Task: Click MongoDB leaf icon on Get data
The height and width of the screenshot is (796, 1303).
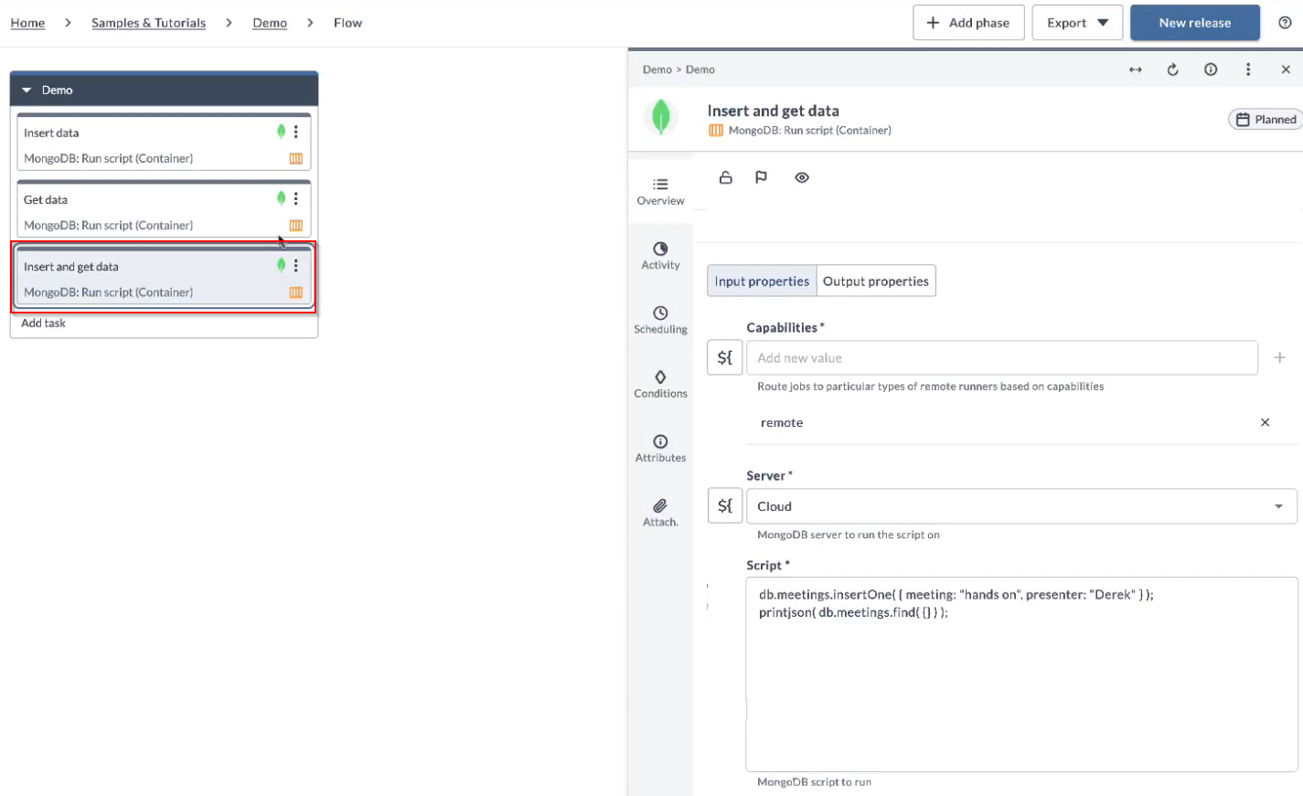Action: coord(281,198)
